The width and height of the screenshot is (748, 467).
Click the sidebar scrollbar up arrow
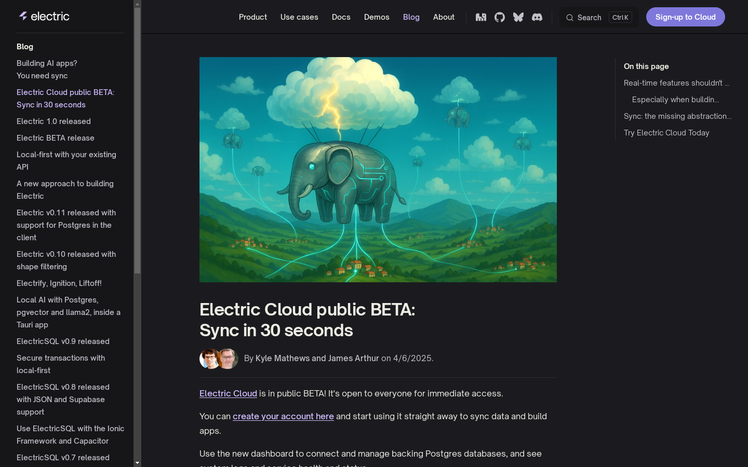137,4
